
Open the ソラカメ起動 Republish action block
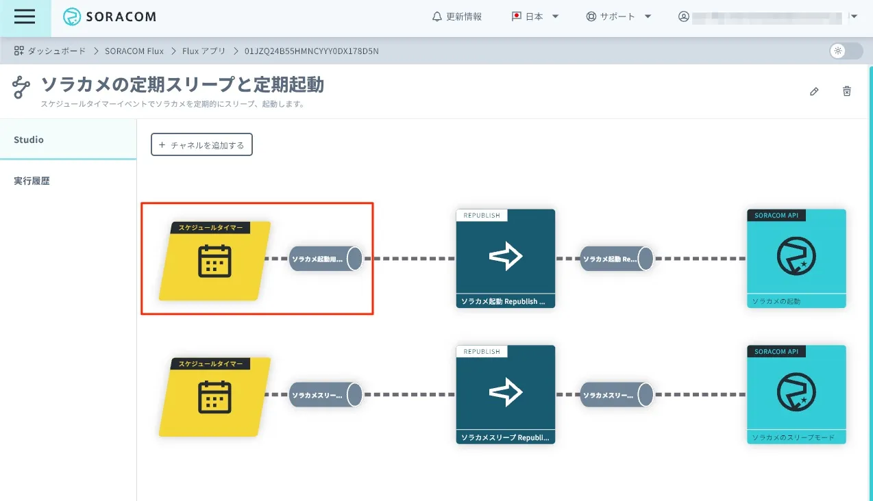tap(506, 259)
